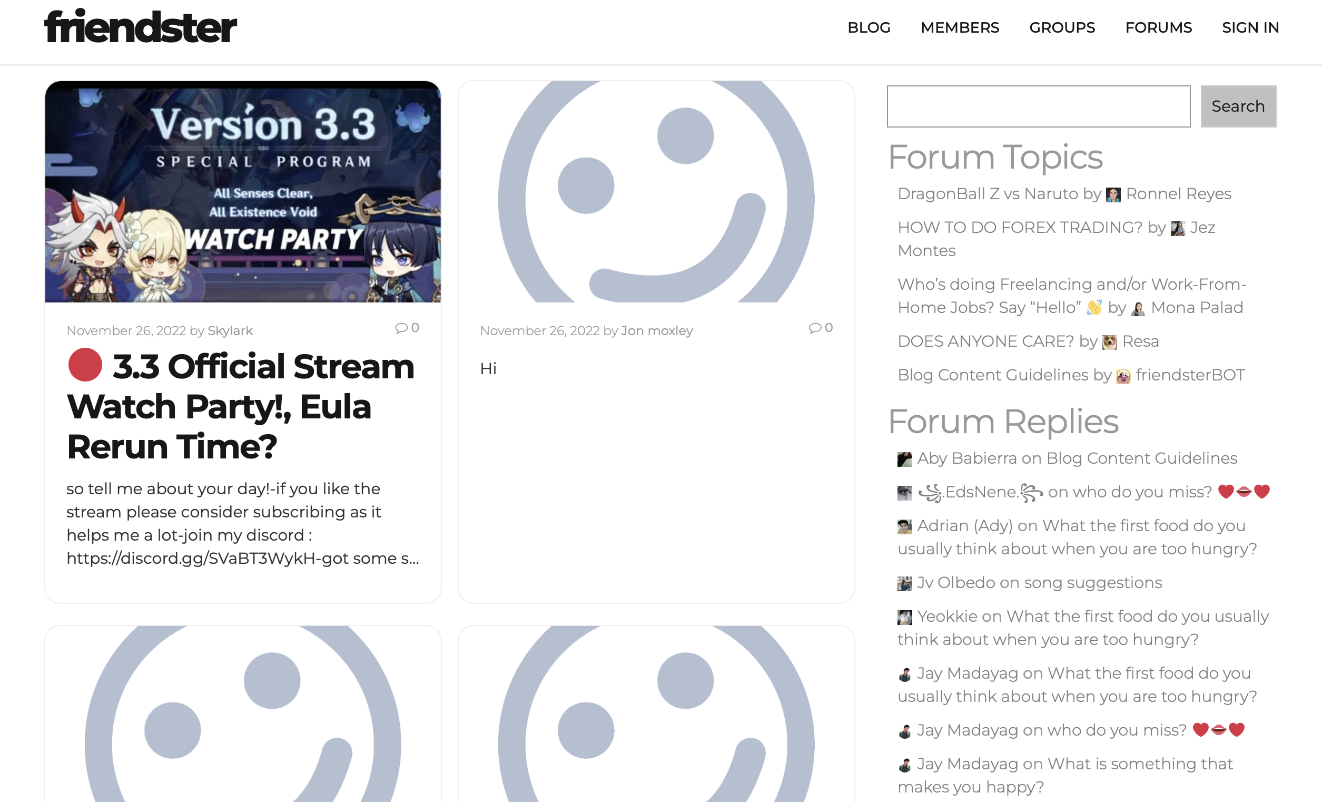Open DOES ANYONE CARE? topic
This screenshot has height=802, width=1322.
[x=985, y=341]
